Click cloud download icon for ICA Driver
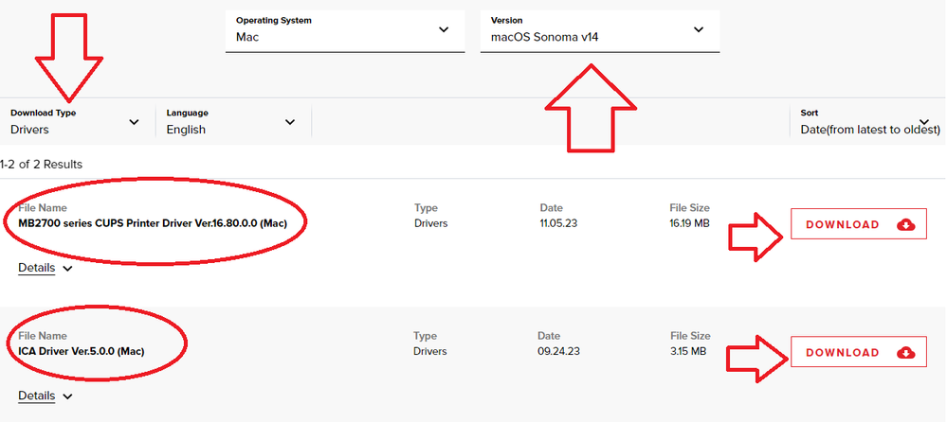The height and width of the screenshot is (422, 947). 905,353
